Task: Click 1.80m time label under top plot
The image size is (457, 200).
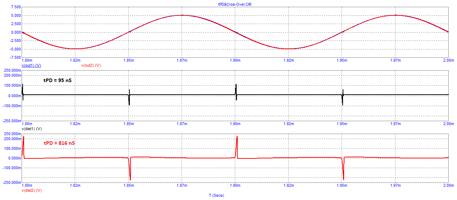Action: (27, 61)
